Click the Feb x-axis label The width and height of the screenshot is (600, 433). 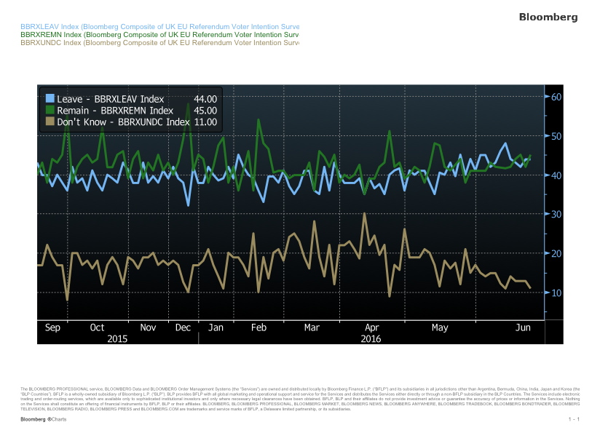pos(258,327)
